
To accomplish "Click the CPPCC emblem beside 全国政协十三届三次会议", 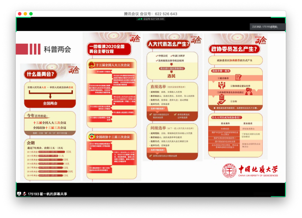I will tap(91, 136).
